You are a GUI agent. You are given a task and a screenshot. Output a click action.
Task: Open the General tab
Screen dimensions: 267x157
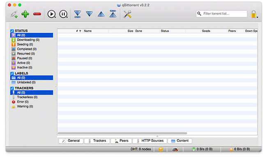tap(71, 141)
